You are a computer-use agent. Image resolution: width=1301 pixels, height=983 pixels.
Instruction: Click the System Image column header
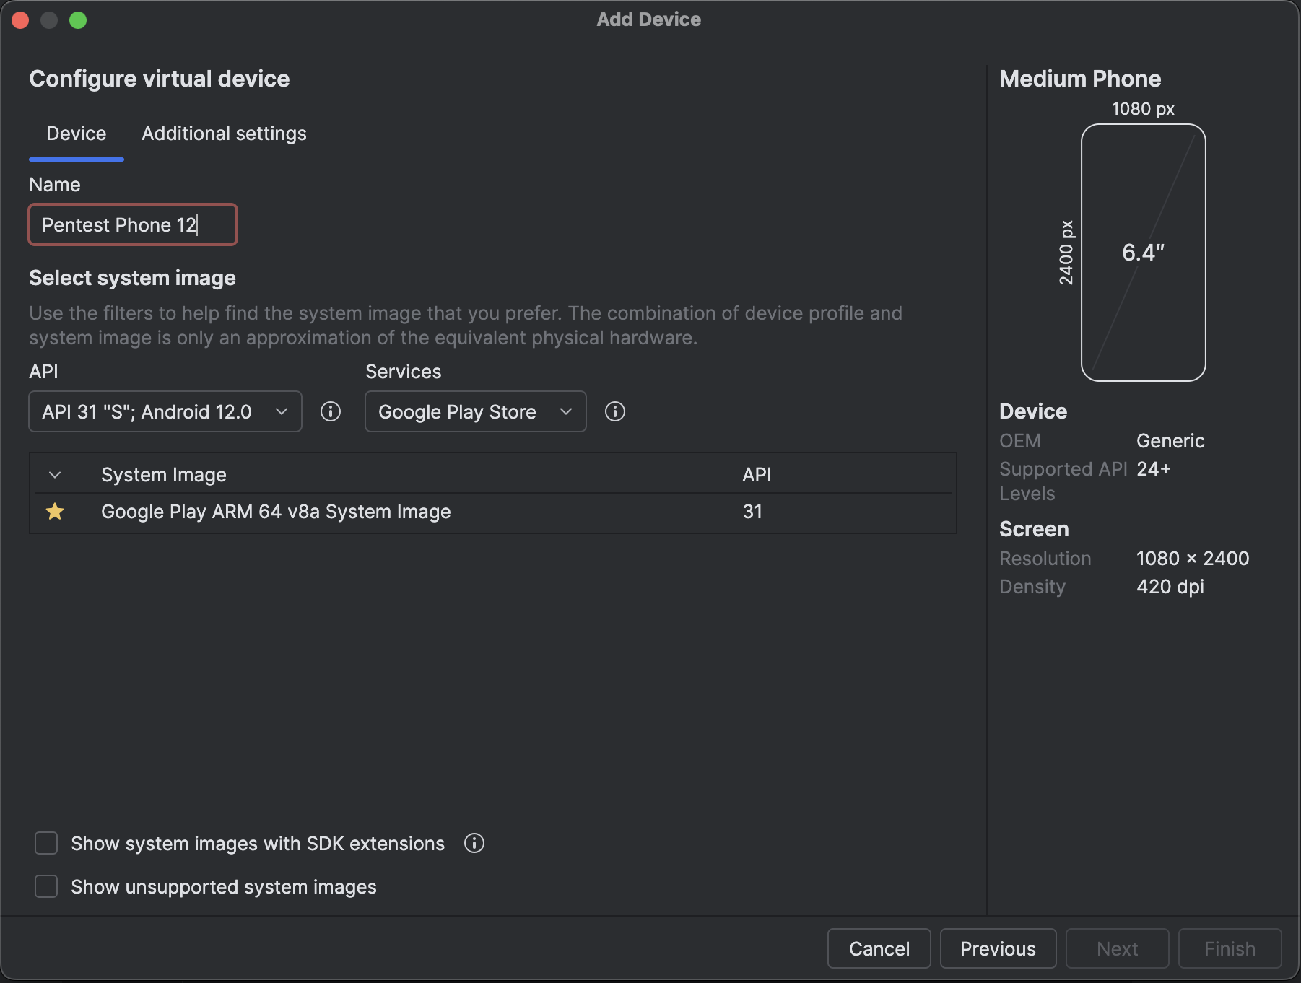[164, 475]
